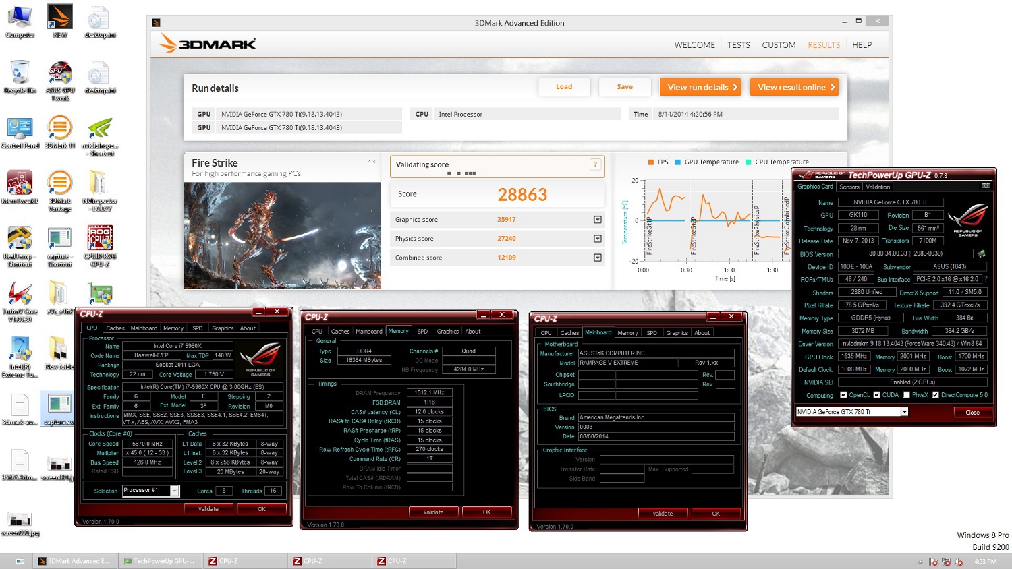This screenshot has height=569, width=1012.
Task: Click Close button in GPU-Z
Action: pyautogui.click(x=972, y=412)
